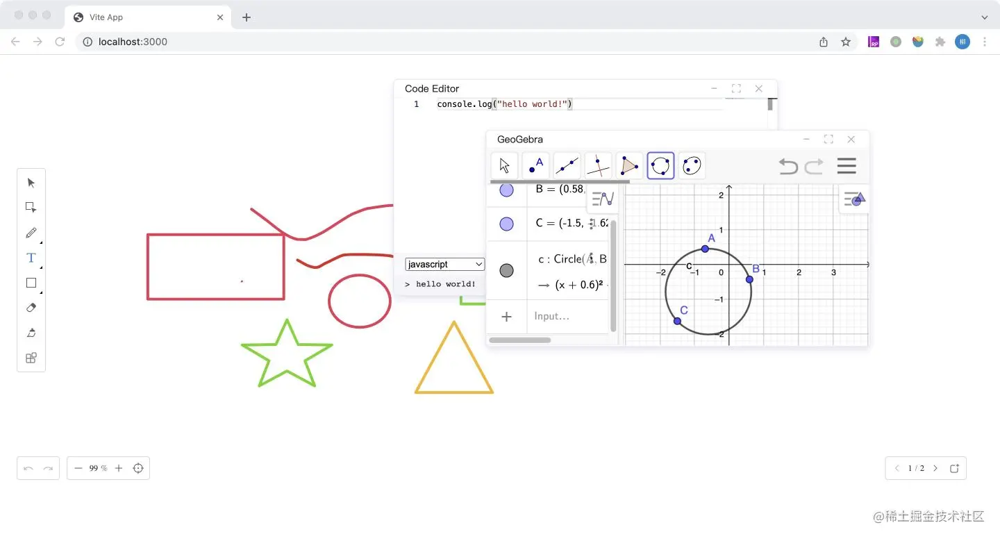Click GeoGebra algebra vertical scrollbar
The image size is (1000, 539).
click(x=613, y=276)
